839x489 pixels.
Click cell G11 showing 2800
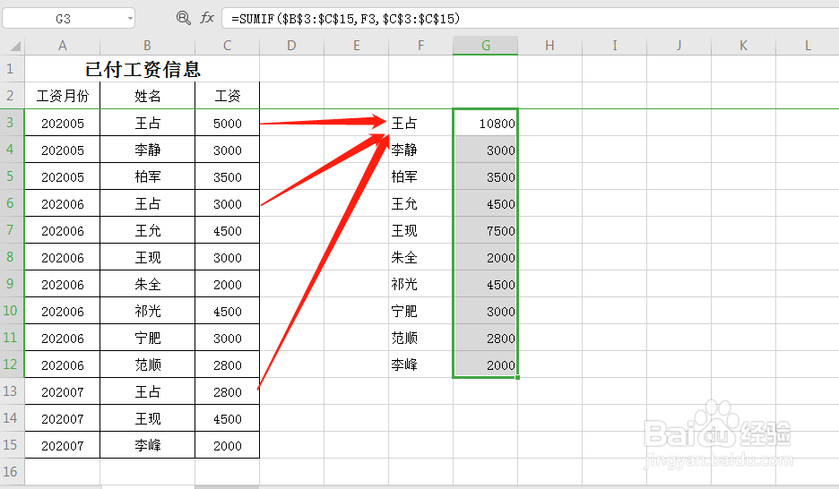[x=485, y=338]
